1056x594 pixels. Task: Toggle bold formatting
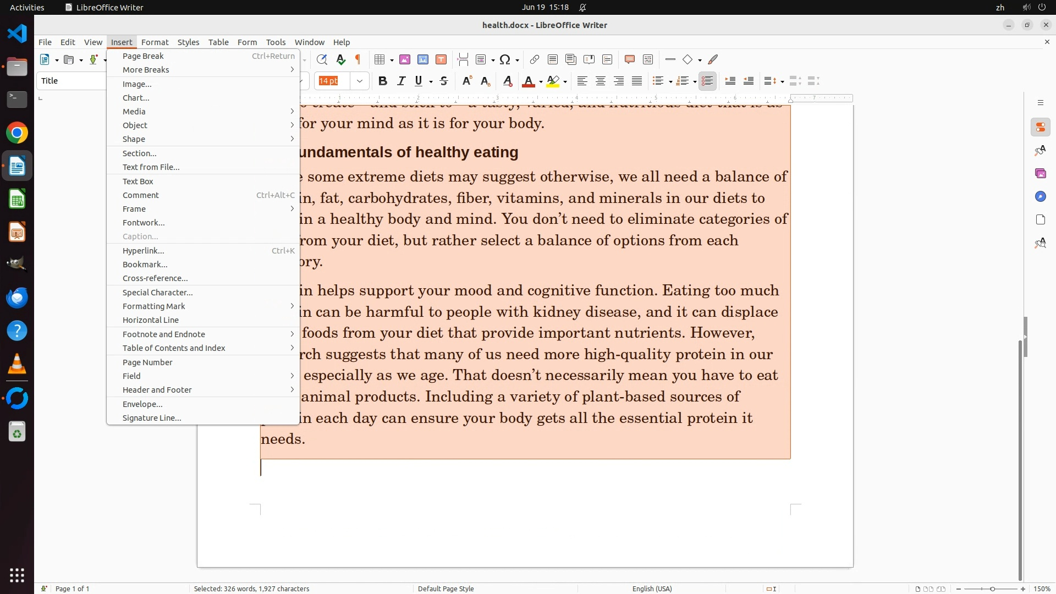(x=383, y=81)
